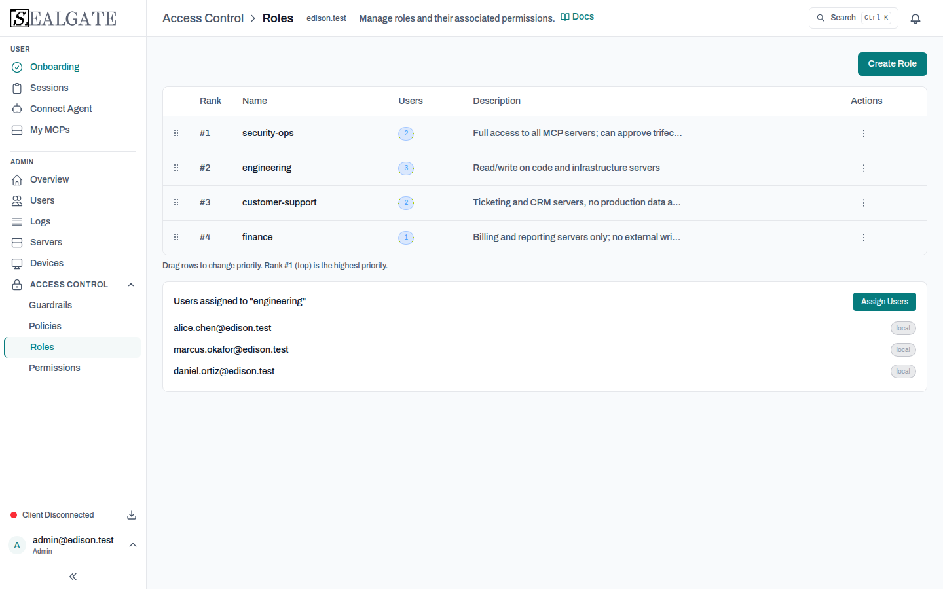Open actions menu for engineering role
The width and height of the screenshot is (943, 589).
pyautogui.click(x=864, y=168)
